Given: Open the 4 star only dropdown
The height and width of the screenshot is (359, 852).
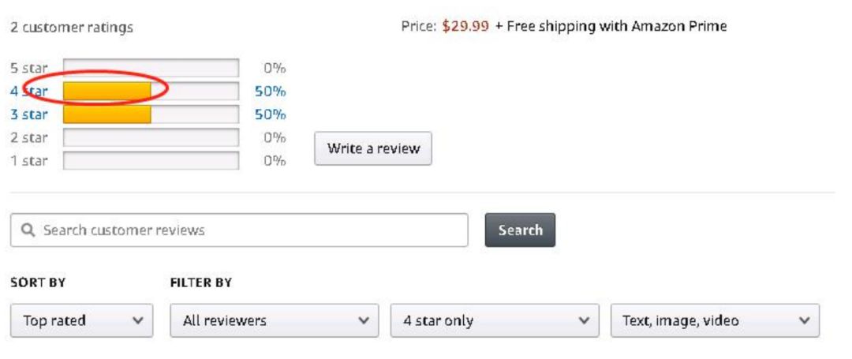Looking at the screenshot, I should coord(495,320).
